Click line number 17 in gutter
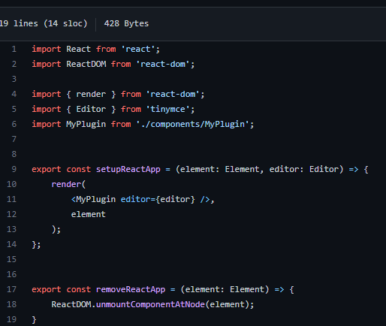Viewport: 386px width, 326px height. pos(11,289)
